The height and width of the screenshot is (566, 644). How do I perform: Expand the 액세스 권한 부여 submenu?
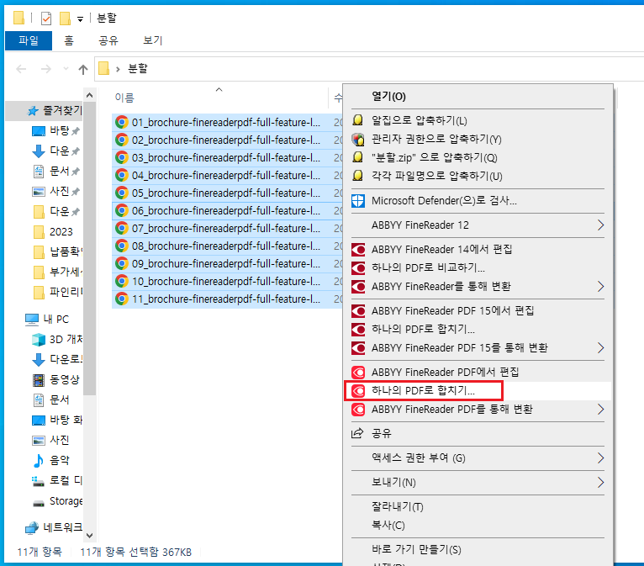point(600,458)
